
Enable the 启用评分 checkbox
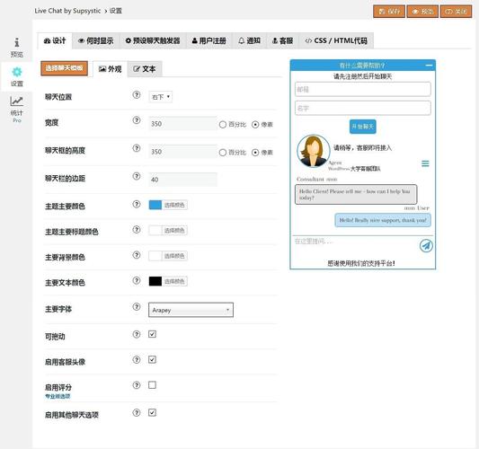pyautogui.click(x=152, y=385)
